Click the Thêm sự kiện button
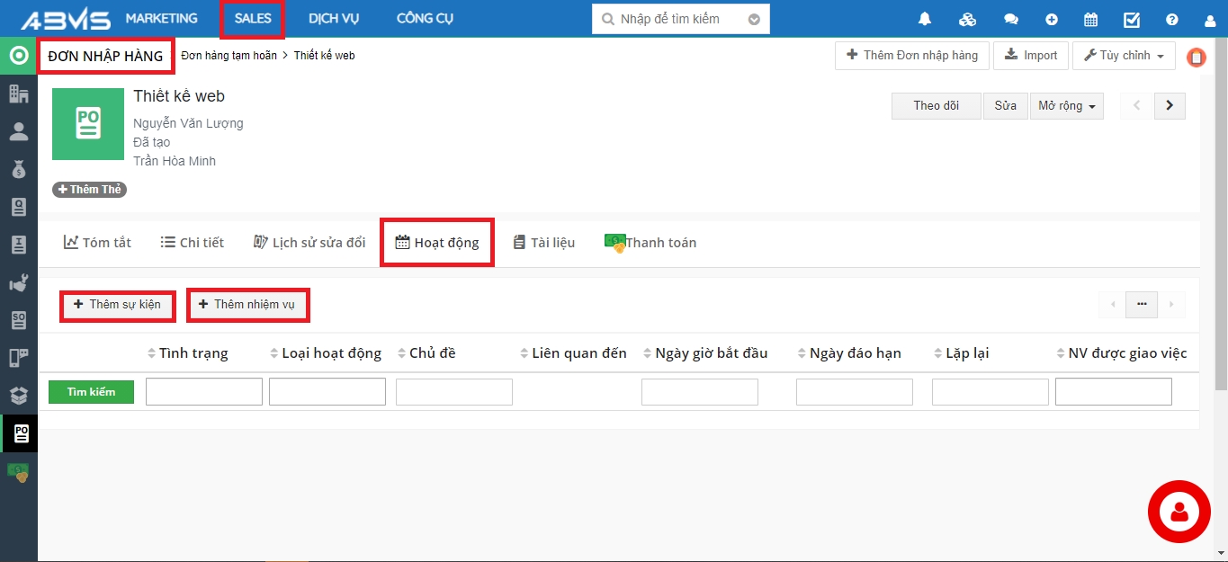Image resolution: width=1228 pixels, height=562 pixels. [117, 305]
